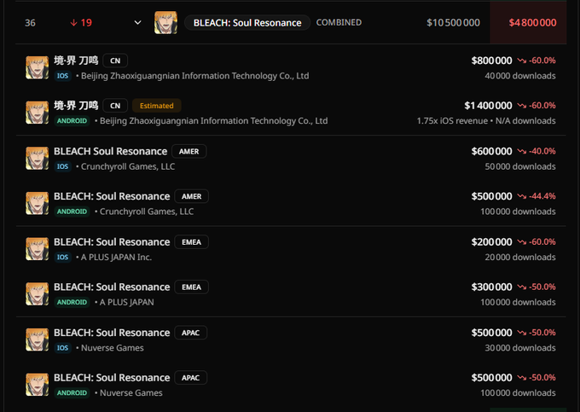Click the red $4 800 000 revenue cell
This screenshot has width=580, height=412.
(532, 22)
